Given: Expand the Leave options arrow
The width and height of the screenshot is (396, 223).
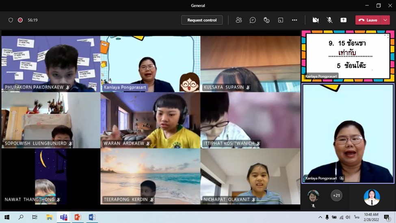Looking at the screenshot, I should coord(385,20).
